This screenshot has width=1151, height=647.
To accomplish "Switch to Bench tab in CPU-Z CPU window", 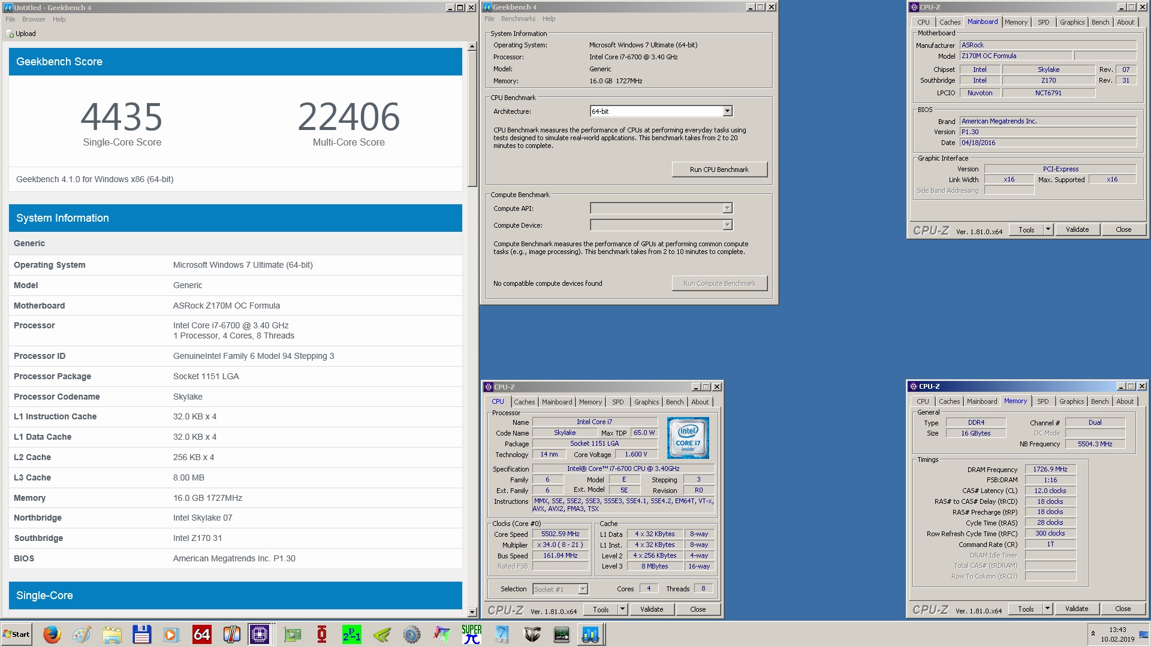I will 674,402.
